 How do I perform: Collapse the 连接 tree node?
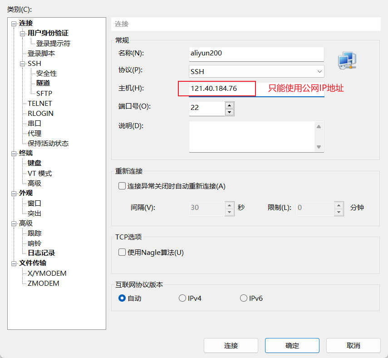14,23
